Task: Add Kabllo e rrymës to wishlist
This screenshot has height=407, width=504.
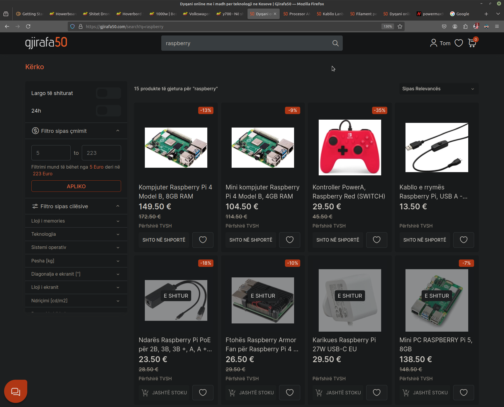Action: [x=464, y=240]
